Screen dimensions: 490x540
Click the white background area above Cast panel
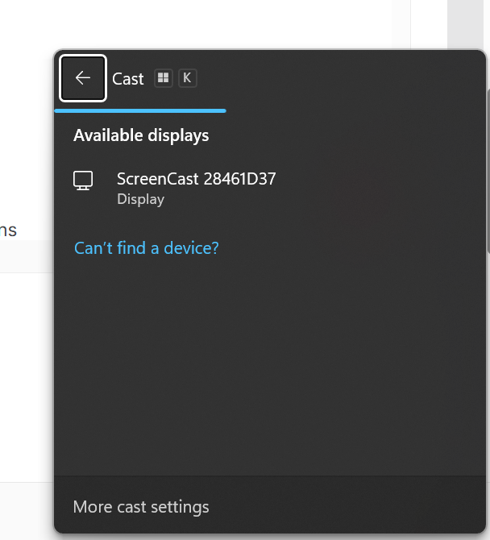pos(206,24)
